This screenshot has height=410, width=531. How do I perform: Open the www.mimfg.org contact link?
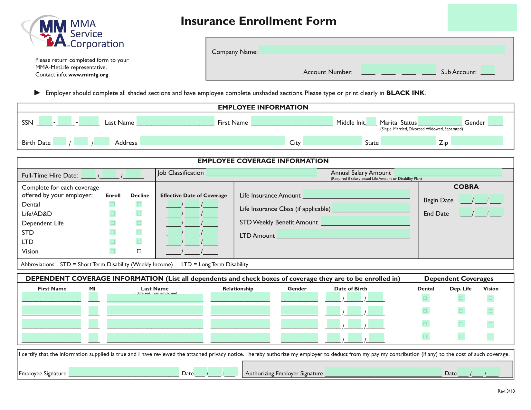[88, 75]
